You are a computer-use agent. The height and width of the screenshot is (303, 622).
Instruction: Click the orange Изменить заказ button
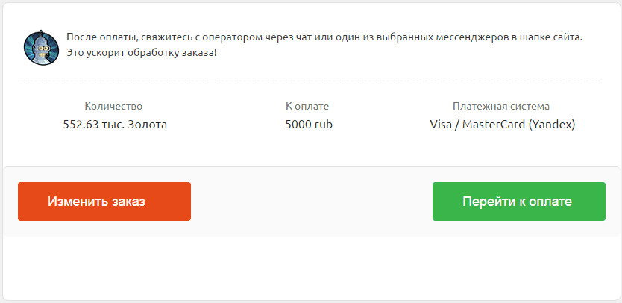(x=104, y=202)
